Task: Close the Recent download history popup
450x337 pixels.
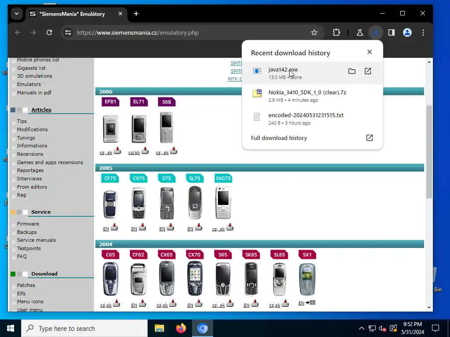Action: coord(369,52)
